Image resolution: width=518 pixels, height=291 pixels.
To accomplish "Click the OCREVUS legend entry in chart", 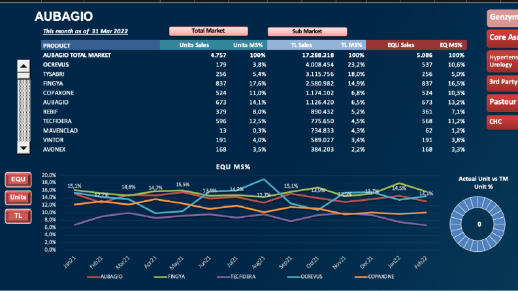I will (304, 277).
